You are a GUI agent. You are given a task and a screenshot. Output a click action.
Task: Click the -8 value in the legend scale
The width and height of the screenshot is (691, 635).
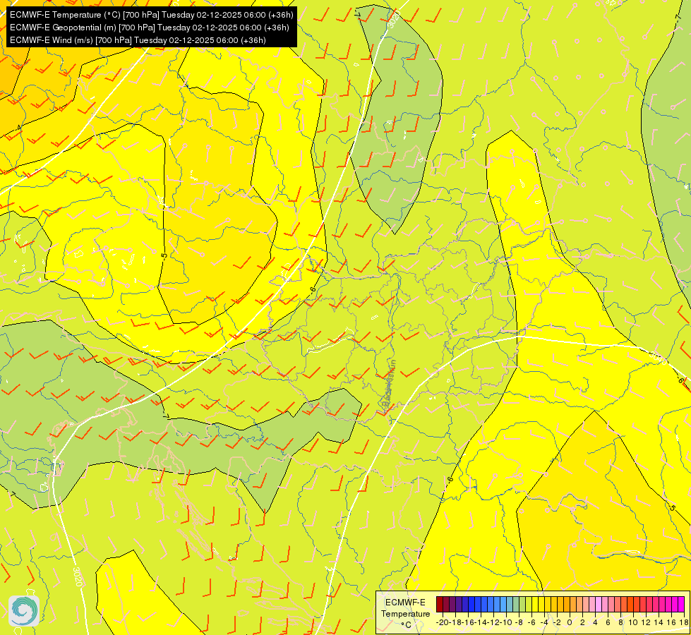click(519, 622)
